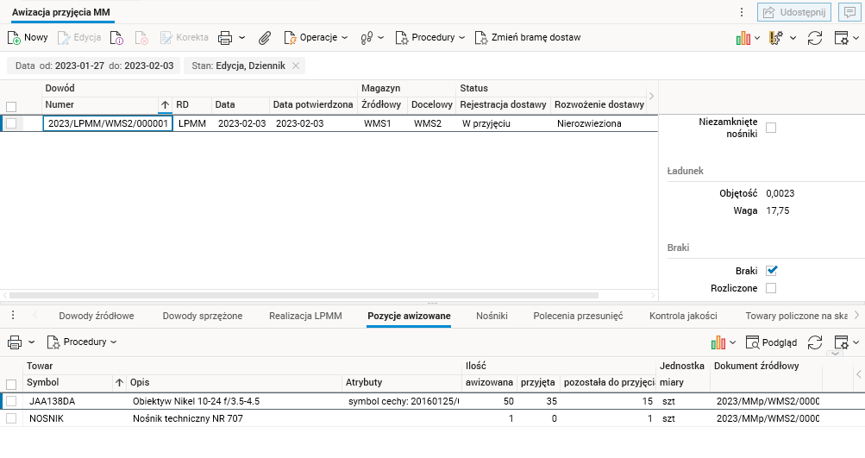Viewport: 865px width, 458px height.
Task: Refresh the Pozycje awizowane grid
Action: [815, 342]
